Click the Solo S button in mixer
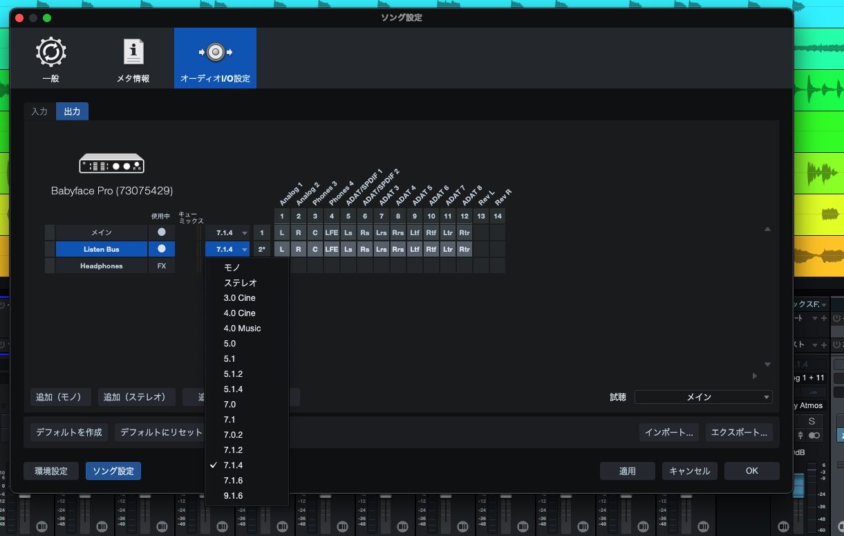 pyautogui.click(x=812, y=421)
